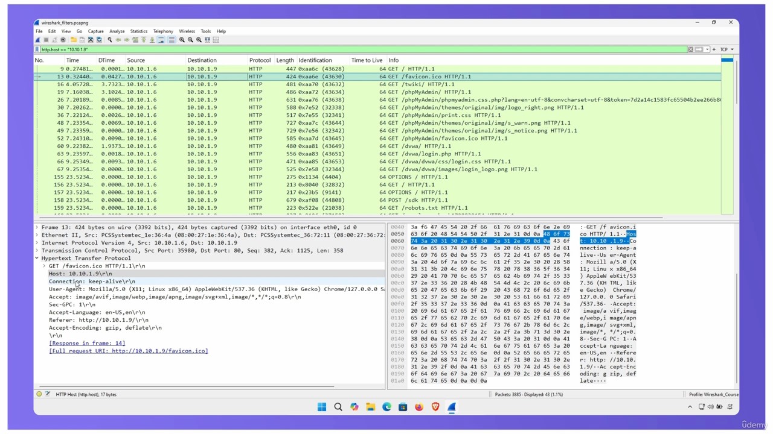The height and width of the screenshot is (434, 773).
Task: Sort by Time column header
Action: click(x=72, y=60)
